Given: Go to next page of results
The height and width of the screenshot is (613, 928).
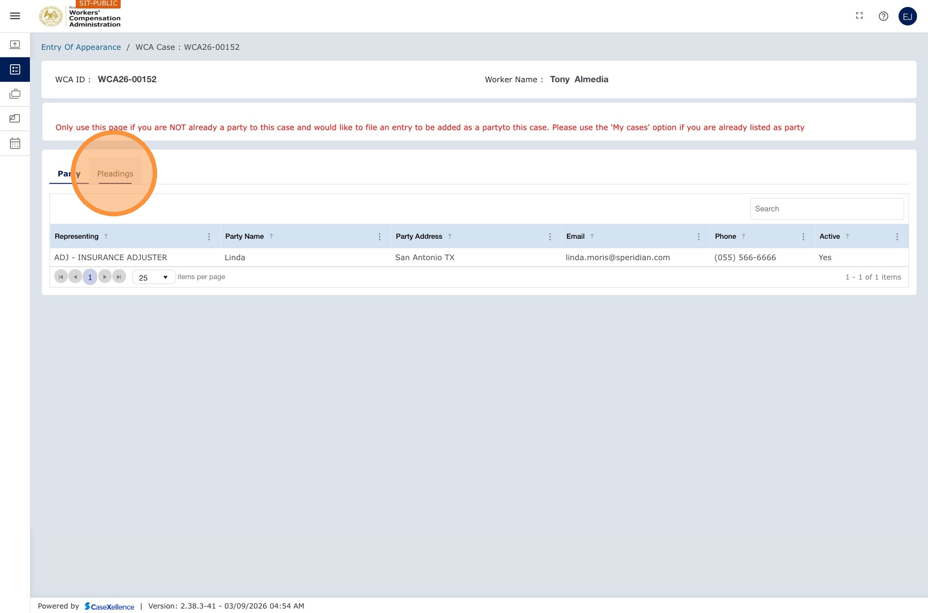Looking at the screenshot, I should [x=105, y=277].
